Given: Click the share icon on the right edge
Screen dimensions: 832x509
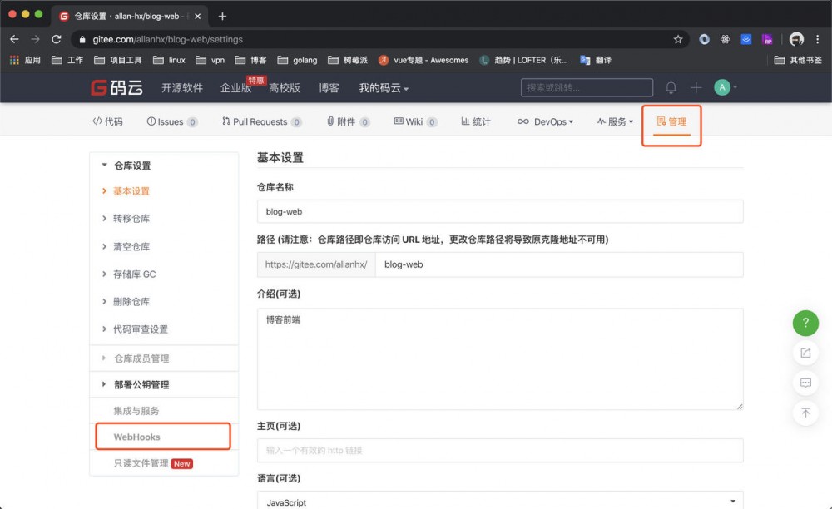Looking at the screenshot, I should 805,353.
